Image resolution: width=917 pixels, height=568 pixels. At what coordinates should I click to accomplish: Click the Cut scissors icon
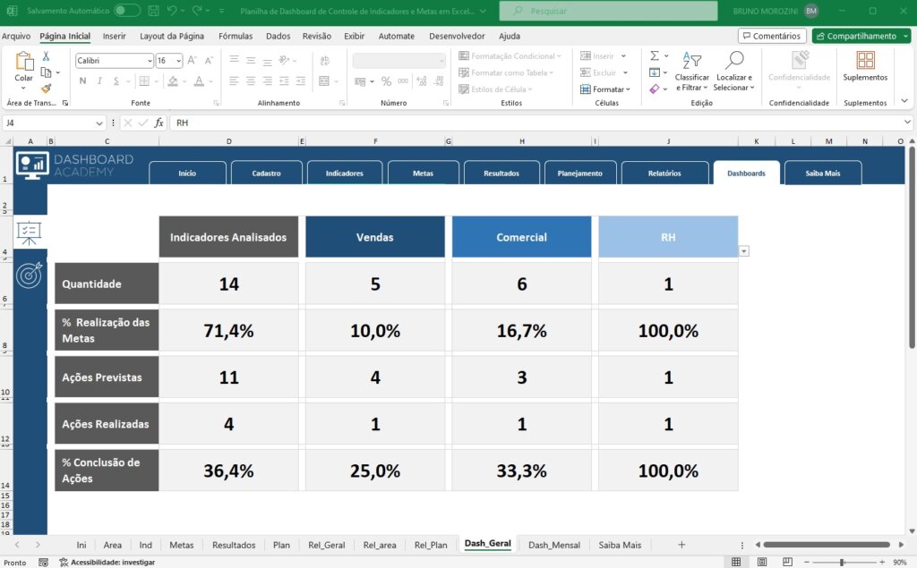click(47, 56)
